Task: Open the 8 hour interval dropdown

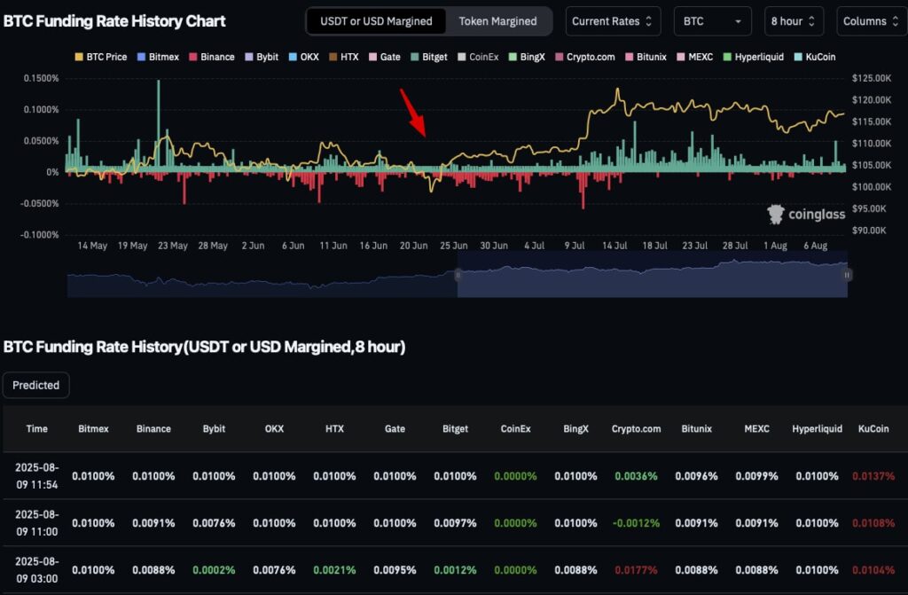Action: pyautogui.click(x=794, y=21)
